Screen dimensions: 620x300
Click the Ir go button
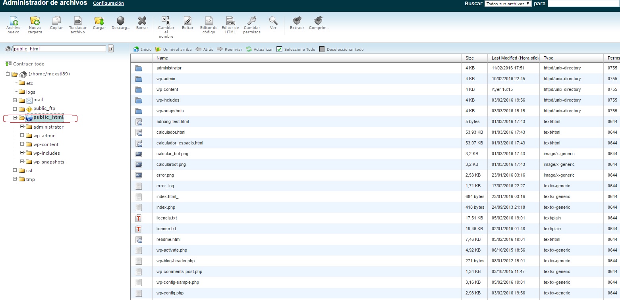coord(111,49)
